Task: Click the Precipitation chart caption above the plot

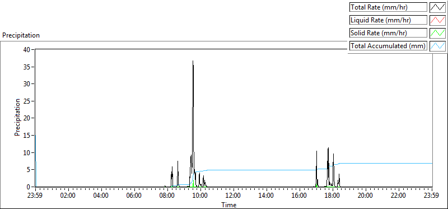Action: (x=21, y=35)
